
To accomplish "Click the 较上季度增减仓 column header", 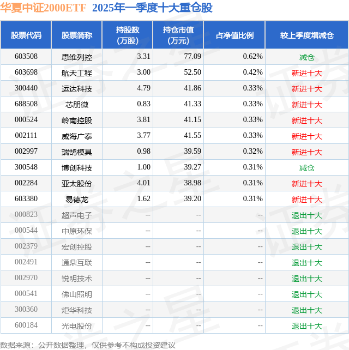I will [x=307, y=35].
